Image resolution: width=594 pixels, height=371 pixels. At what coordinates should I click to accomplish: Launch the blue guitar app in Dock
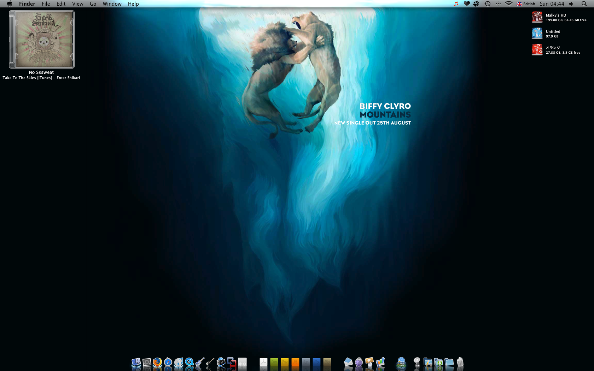200,363
